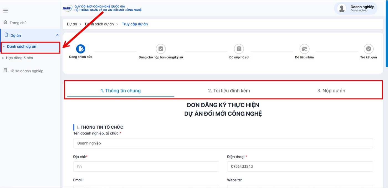Click the page vertical scrollbar
This screenshot has height=188, width=388.
(x=387, y=34)
